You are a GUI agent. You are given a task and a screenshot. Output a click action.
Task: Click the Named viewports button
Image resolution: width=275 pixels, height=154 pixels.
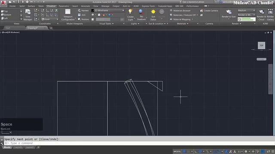tap(83, 10)
